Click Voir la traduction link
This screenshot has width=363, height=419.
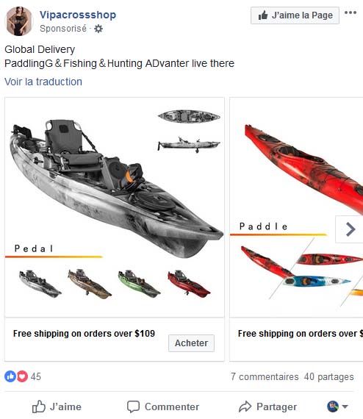43,82
